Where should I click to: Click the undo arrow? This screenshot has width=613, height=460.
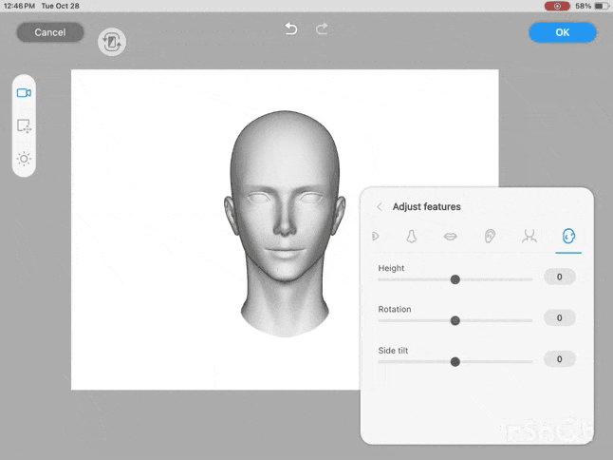291,29
